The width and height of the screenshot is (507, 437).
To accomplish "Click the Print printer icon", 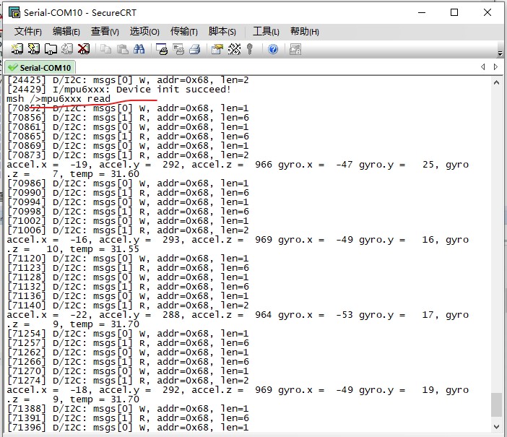I will [195, 49].
